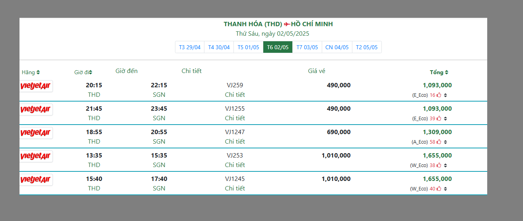The height and width of the screenshot is (221, 523).
Task: Click the Vietjet Air logo for flight VJ259
Action: pyautogui.click(x=36, y=86)
